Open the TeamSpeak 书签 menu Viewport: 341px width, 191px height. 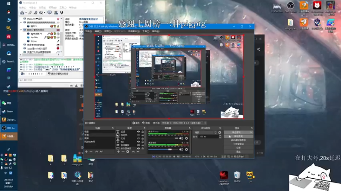coord(33,8)
